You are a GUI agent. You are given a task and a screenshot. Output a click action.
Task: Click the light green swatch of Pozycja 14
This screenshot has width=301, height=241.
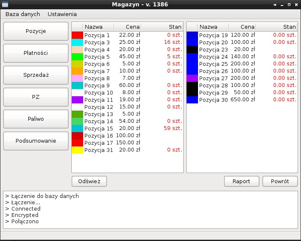pos(77,121)
